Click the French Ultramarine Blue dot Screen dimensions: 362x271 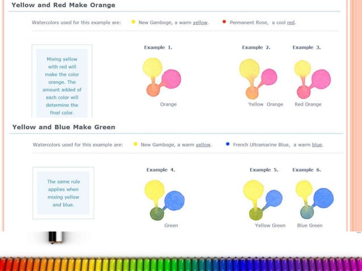(228, 144)
